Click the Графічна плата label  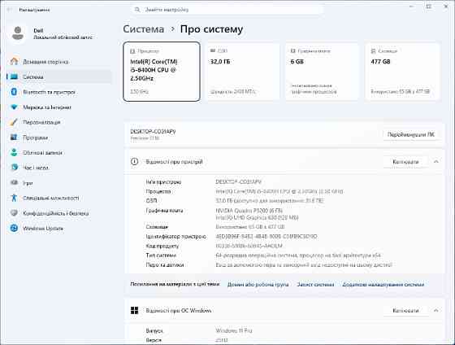click(164, 211)
